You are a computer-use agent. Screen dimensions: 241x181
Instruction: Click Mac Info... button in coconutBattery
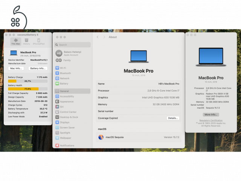click(16, 68)
